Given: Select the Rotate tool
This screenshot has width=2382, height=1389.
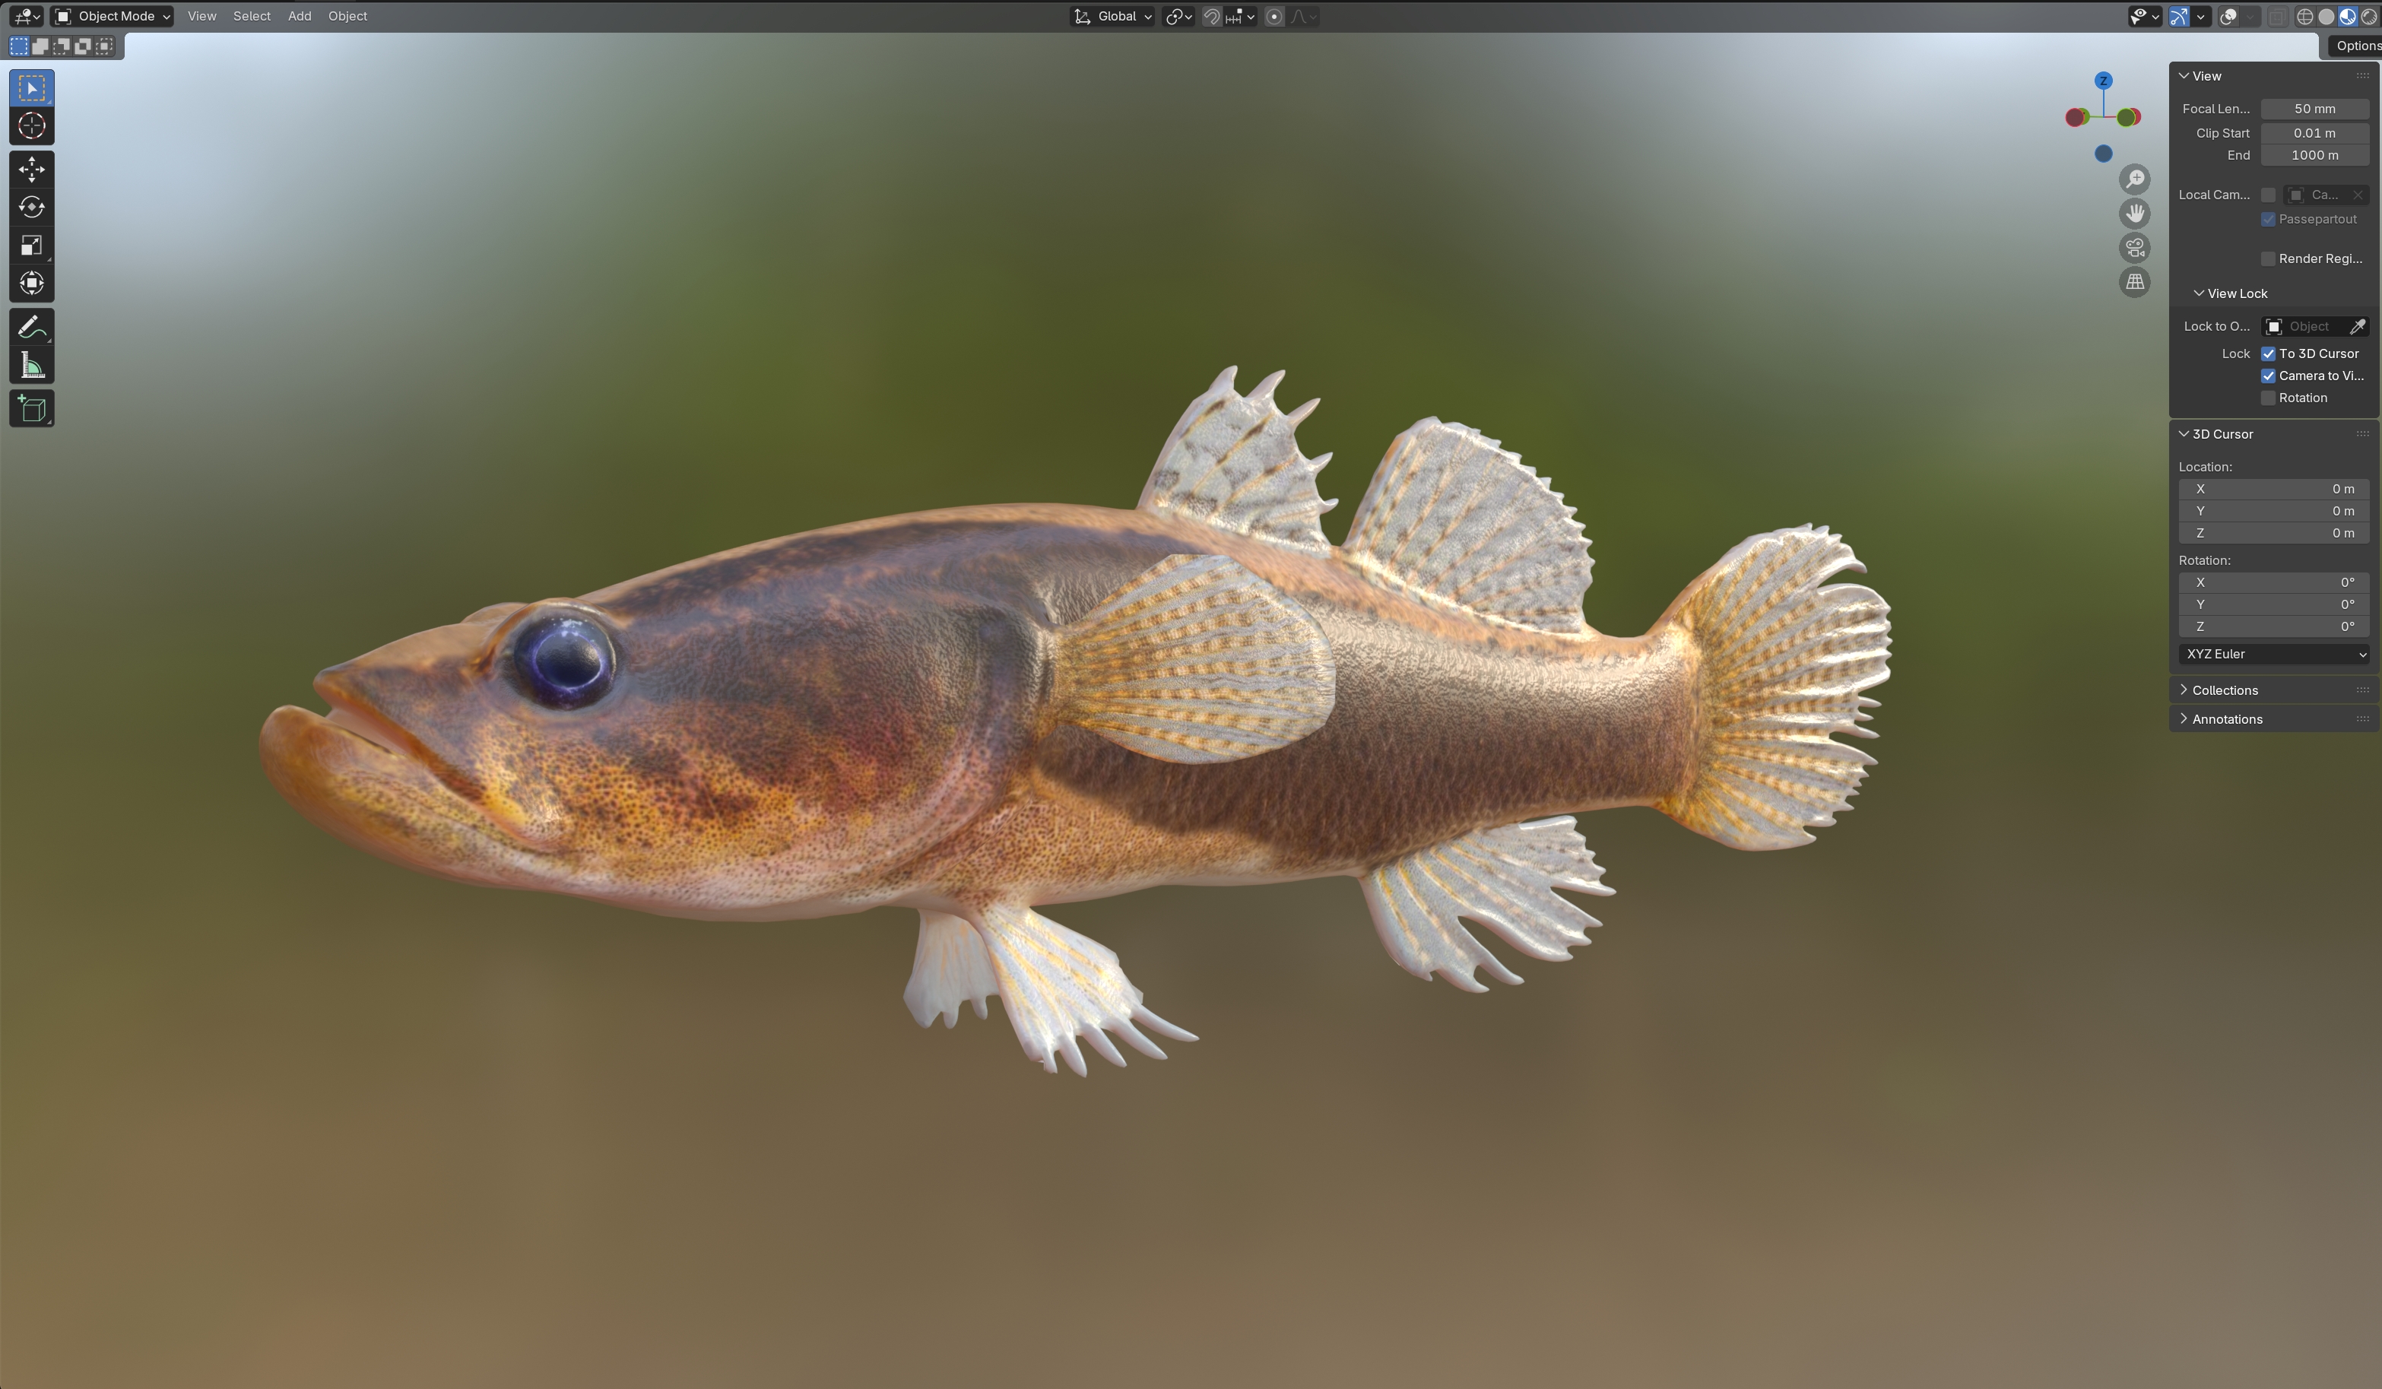Looking at the screenshot, I should point(31,207).
